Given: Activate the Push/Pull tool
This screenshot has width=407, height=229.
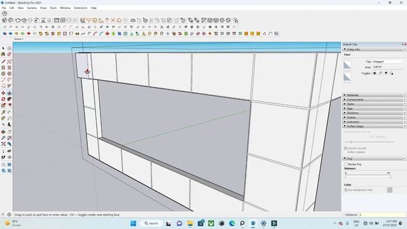Looking at the screenshot, I should (x=10, y=93).
